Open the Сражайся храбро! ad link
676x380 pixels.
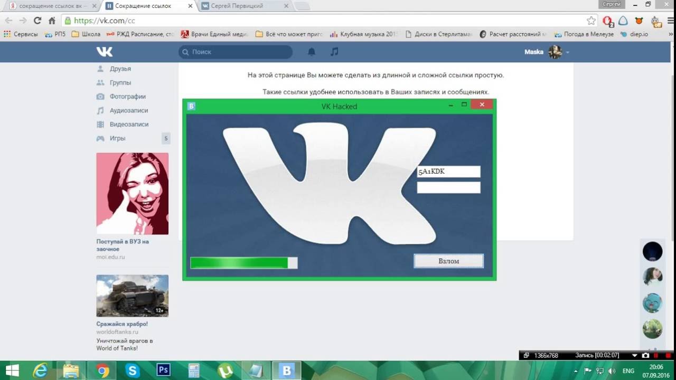[x=122, y=324]
